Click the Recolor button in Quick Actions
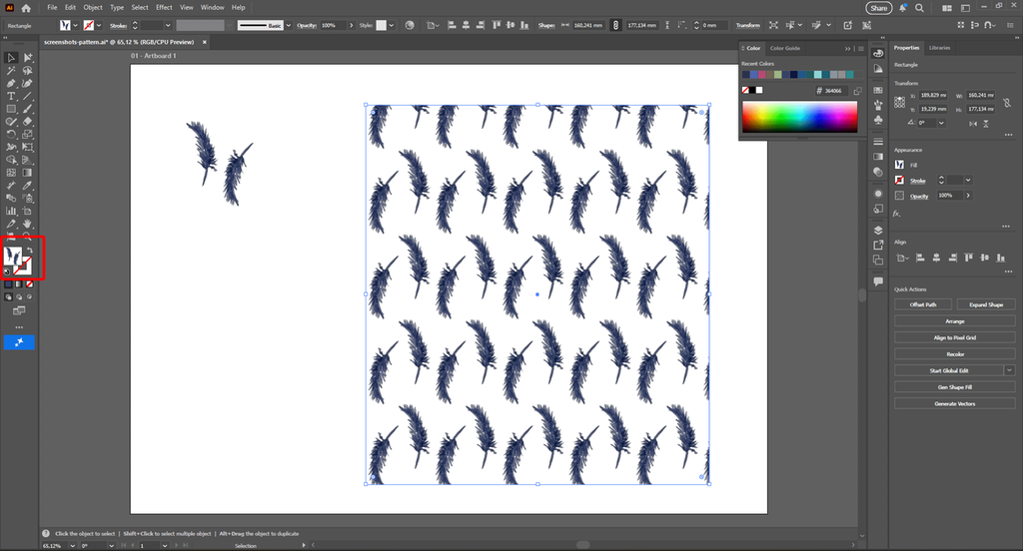This screenshot has width=1023, height=551. click(955, 354)
